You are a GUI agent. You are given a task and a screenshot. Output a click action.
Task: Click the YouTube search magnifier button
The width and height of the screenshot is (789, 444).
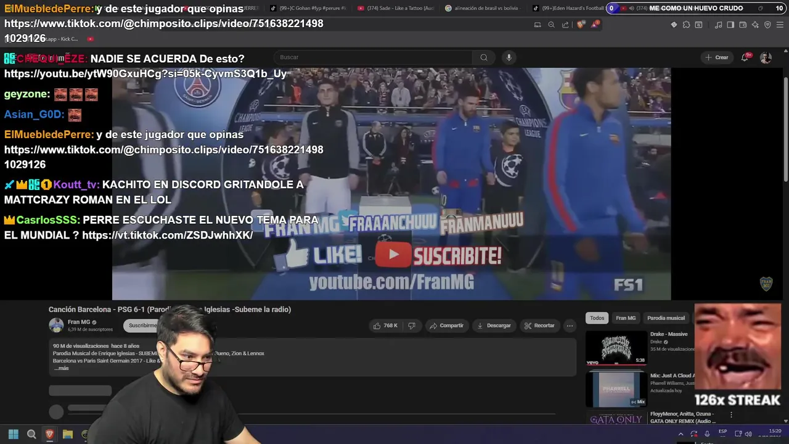click(484, 57)
